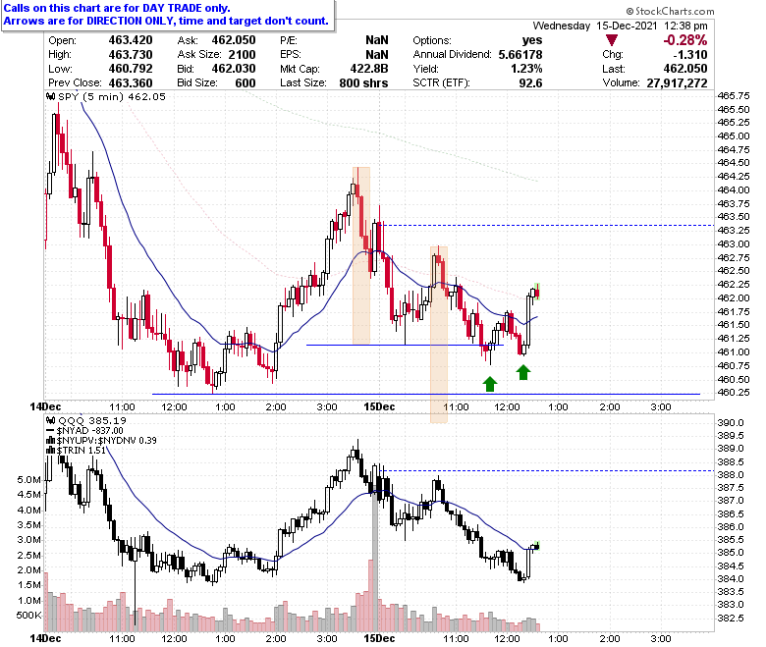Viewport: 766px width, 647px height.
Task: Click the Prev Close value 463.360
Action: click(x=131, y=83)
